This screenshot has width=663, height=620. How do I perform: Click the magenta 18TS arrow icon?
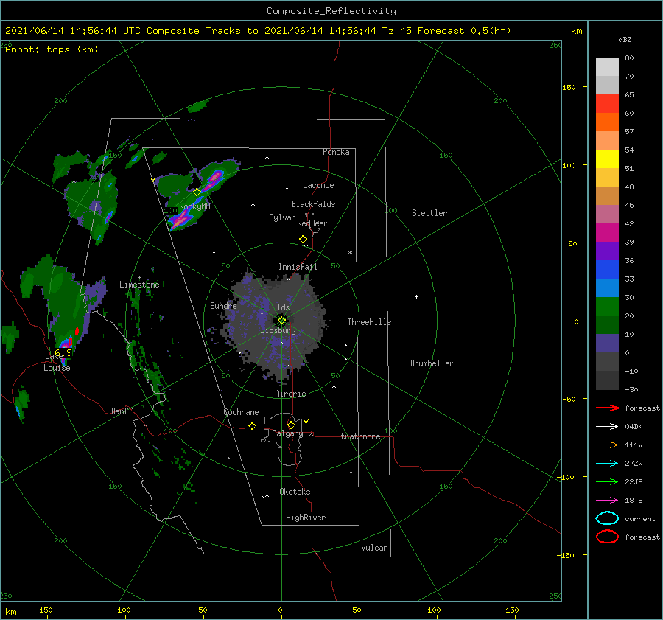pyautogui.click(x=607, y=501)
